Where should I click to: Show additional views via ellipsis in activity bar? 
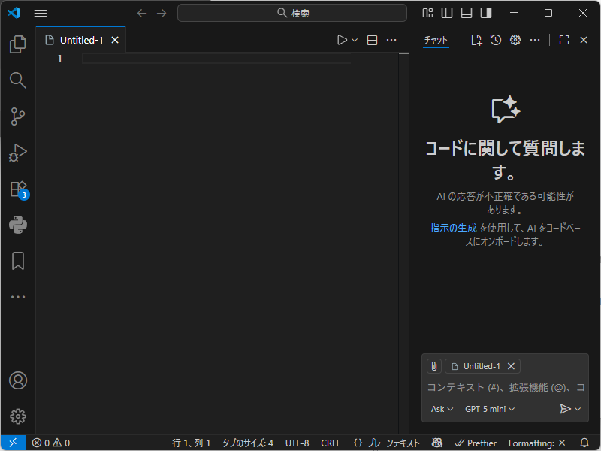pos(17,297)
